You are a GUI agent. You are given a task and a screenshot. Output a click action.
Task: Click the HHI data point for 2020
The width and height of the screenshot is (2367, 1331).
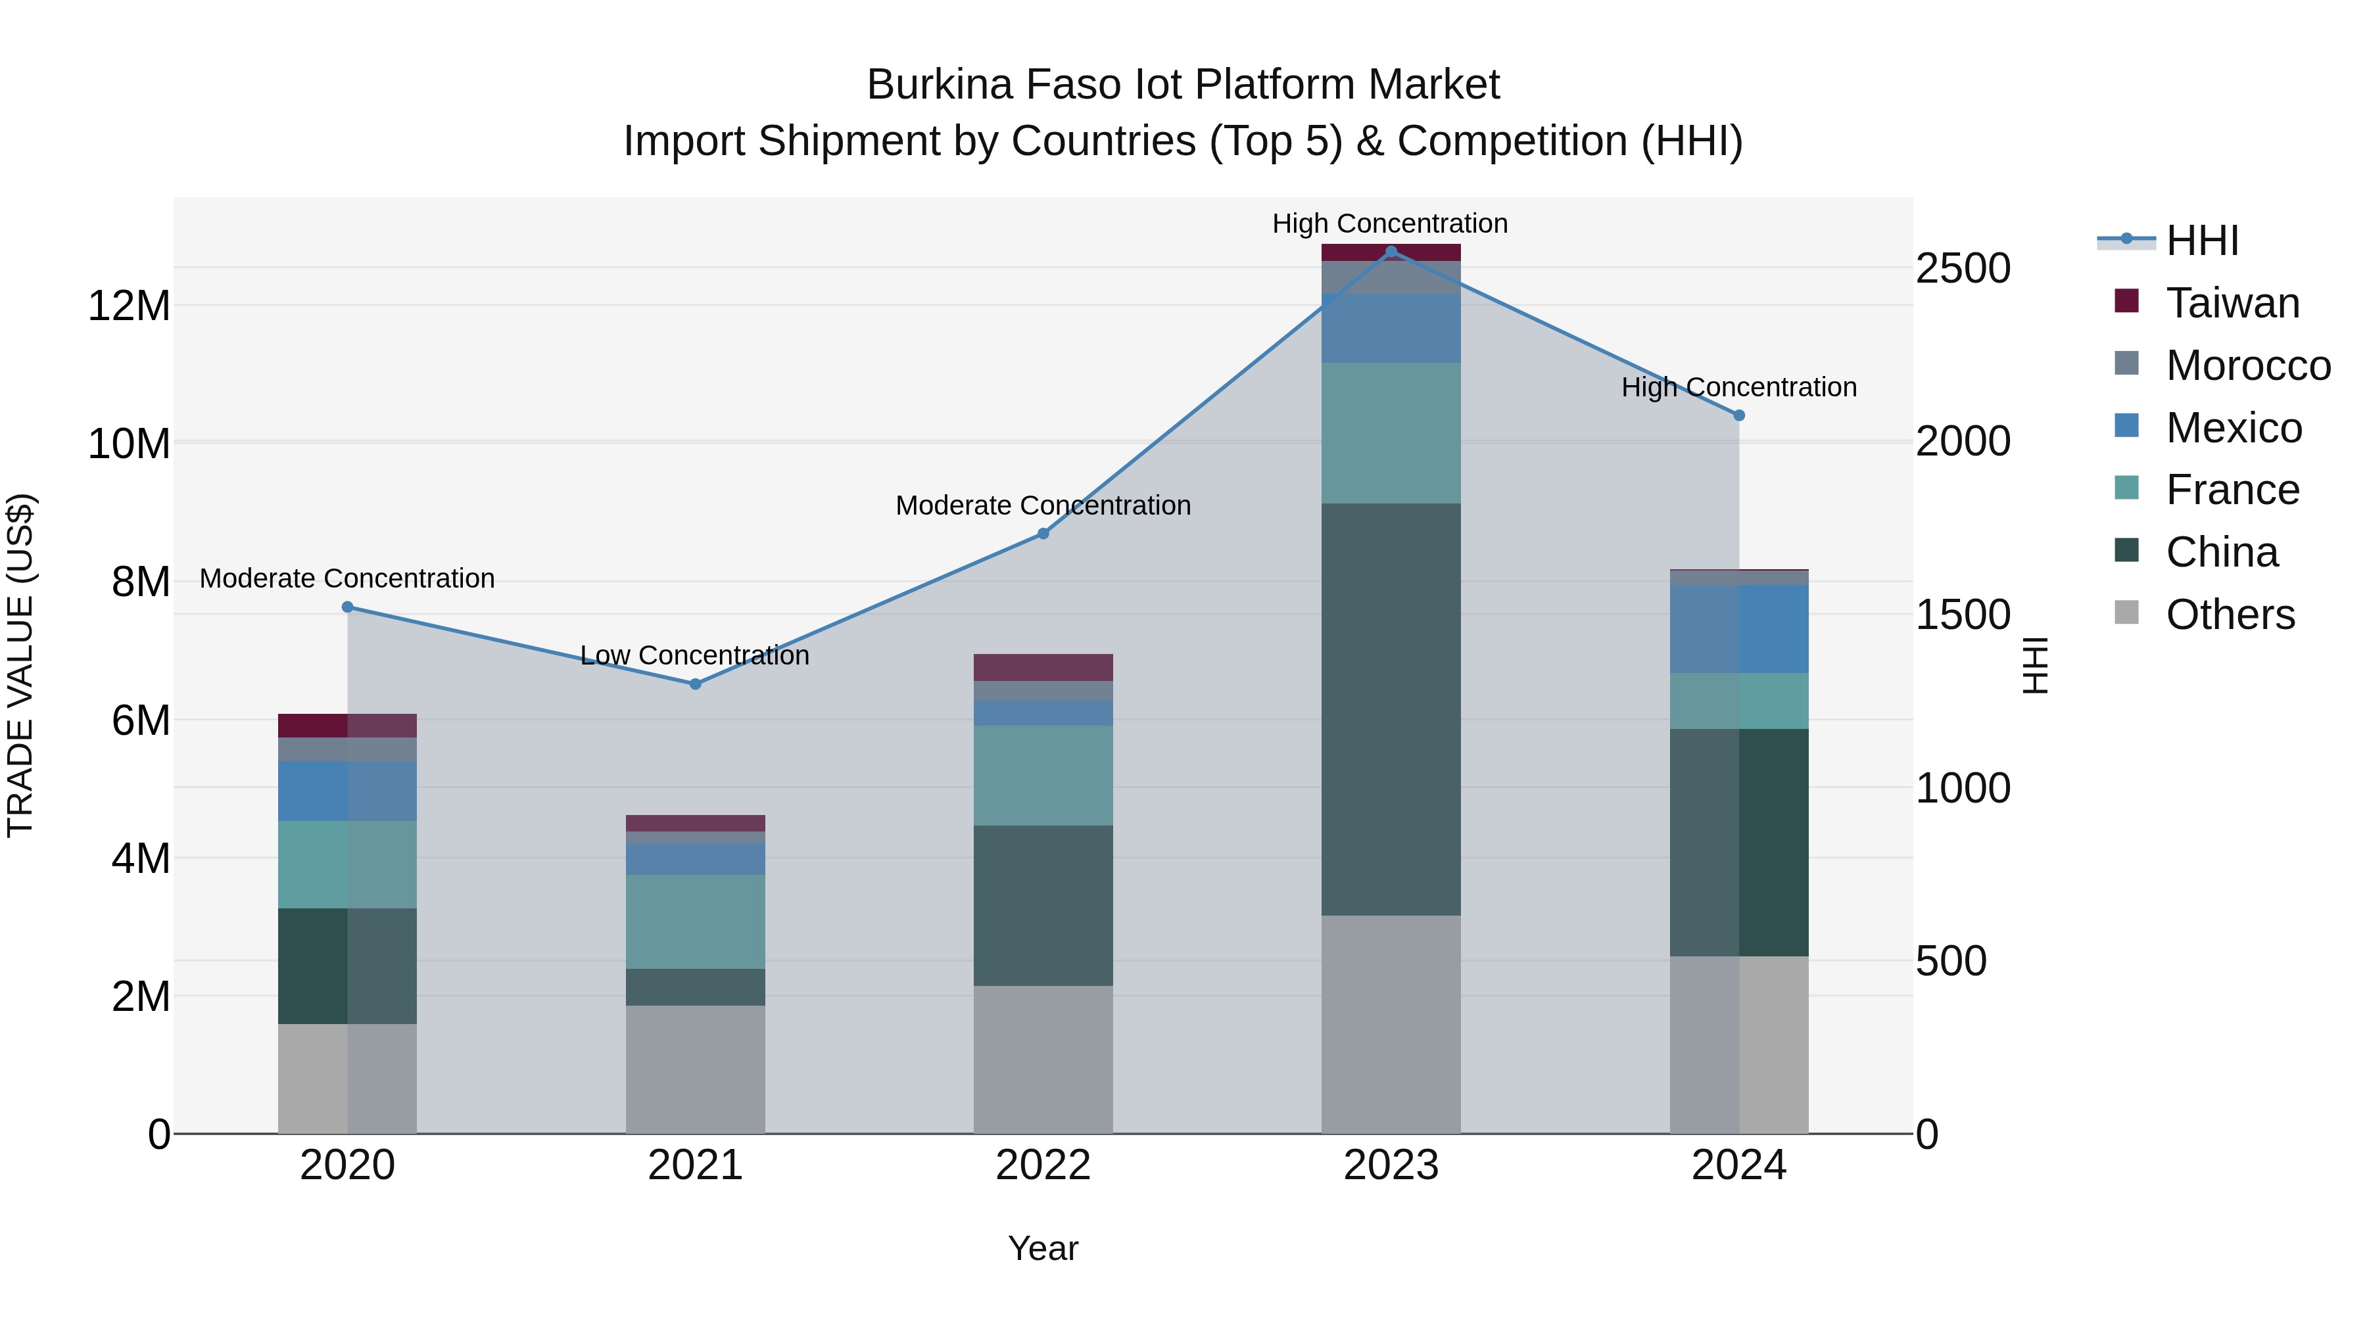347,607
